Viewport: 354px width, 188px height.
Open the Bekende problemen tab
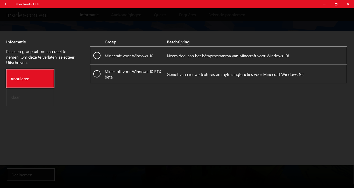tap(227, 15)
